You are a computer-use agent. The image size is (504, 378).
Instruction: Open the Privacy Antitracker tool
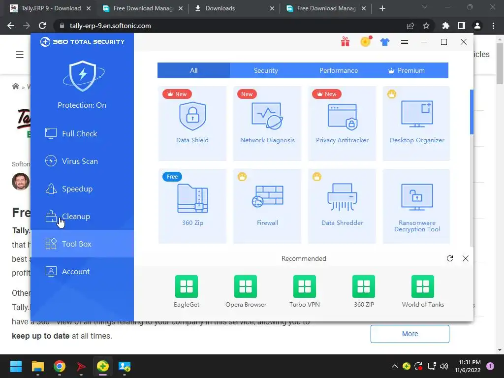pyautogui.click(x=342, y=124)
